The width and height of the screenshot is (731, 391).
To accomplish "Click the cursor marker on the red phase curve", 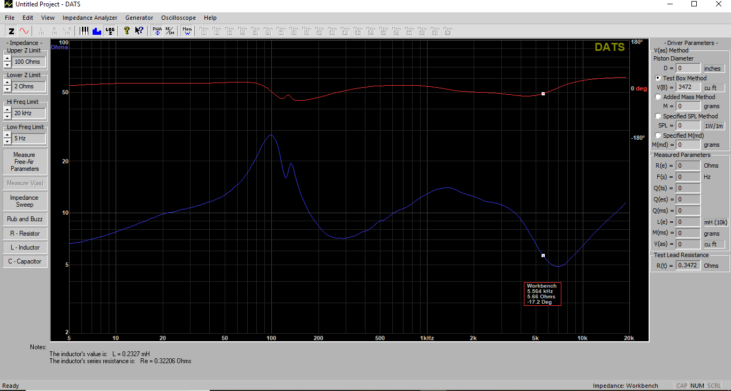I will click(x=543, y=94).
